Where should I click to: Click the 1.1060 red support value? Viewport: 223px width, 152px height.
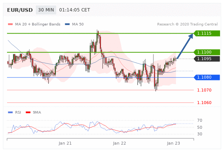pyautogui.click(x=204, y=103)
